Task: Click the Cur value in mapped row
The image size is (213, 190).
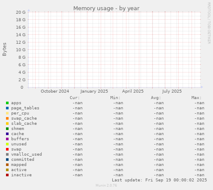Action: click(78, 165)
